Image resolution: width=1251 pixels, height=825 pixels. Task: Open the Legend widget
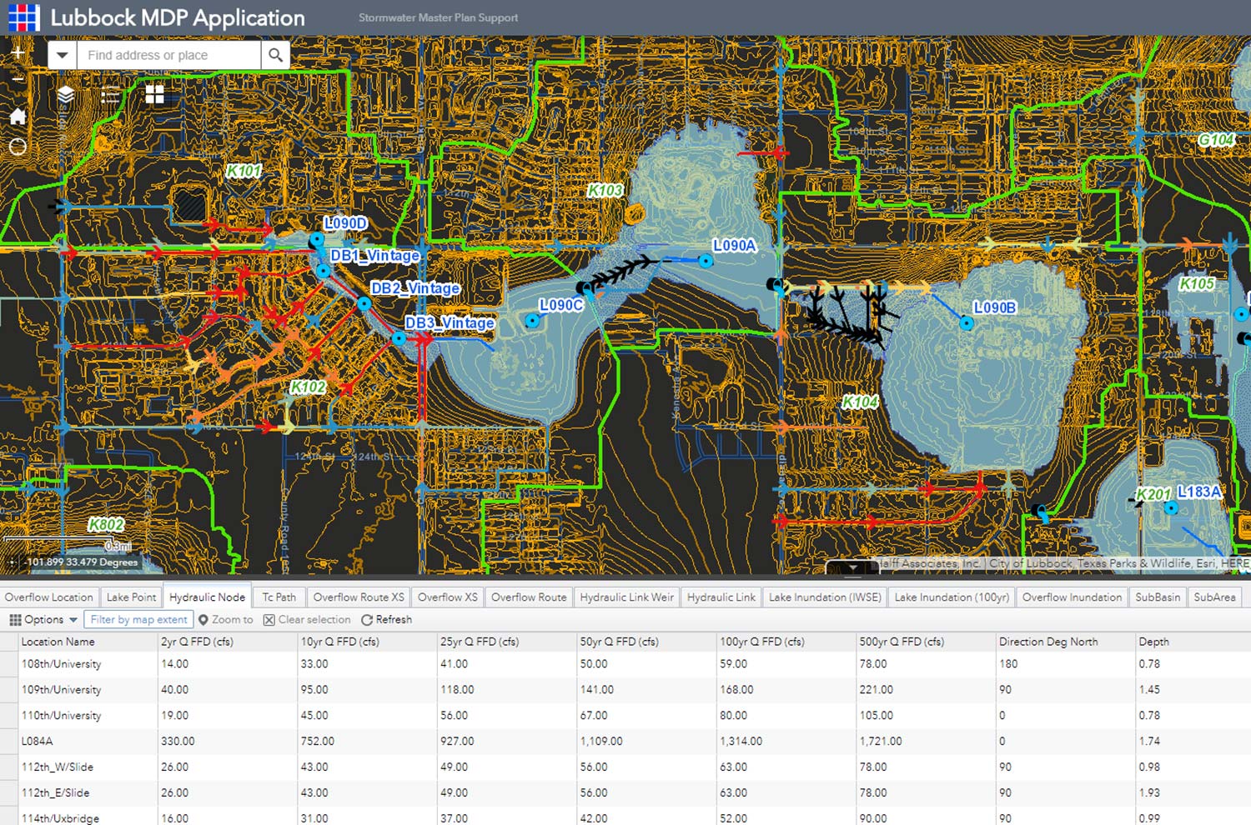click(110, 95)
